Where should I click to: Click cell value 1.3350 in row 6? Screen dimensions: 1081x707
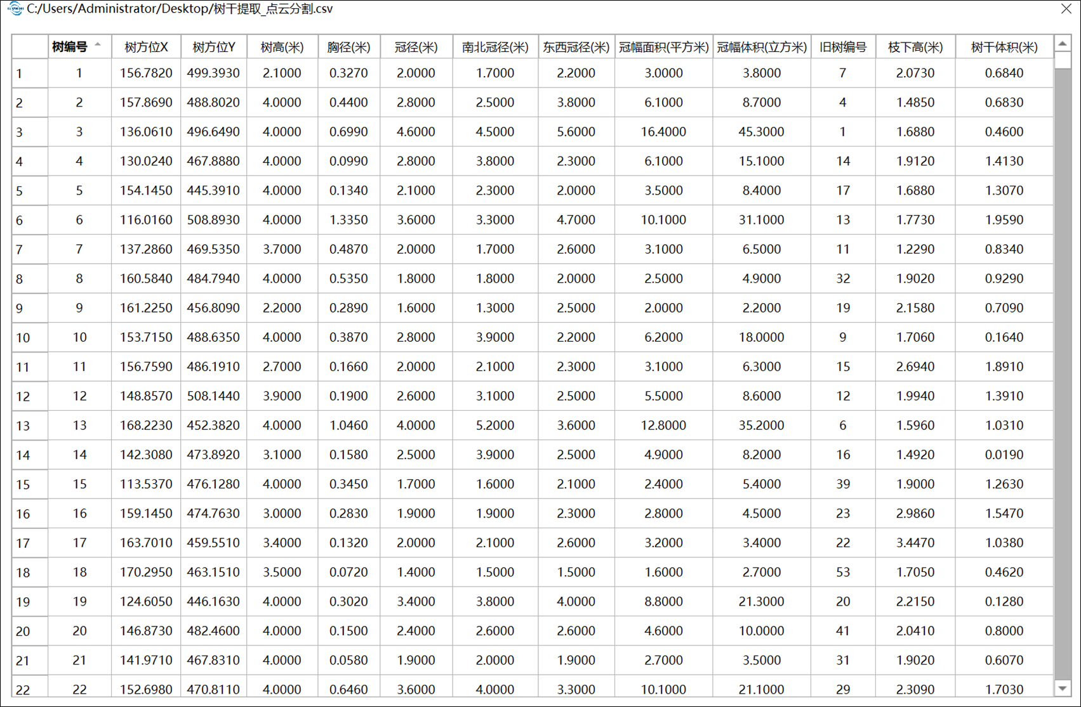click(348, 220)
